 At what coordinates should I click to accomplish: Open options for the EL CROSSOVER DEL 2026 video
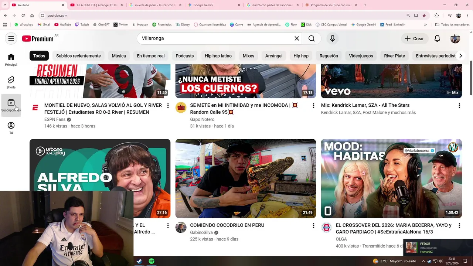[x=459, y=225]
